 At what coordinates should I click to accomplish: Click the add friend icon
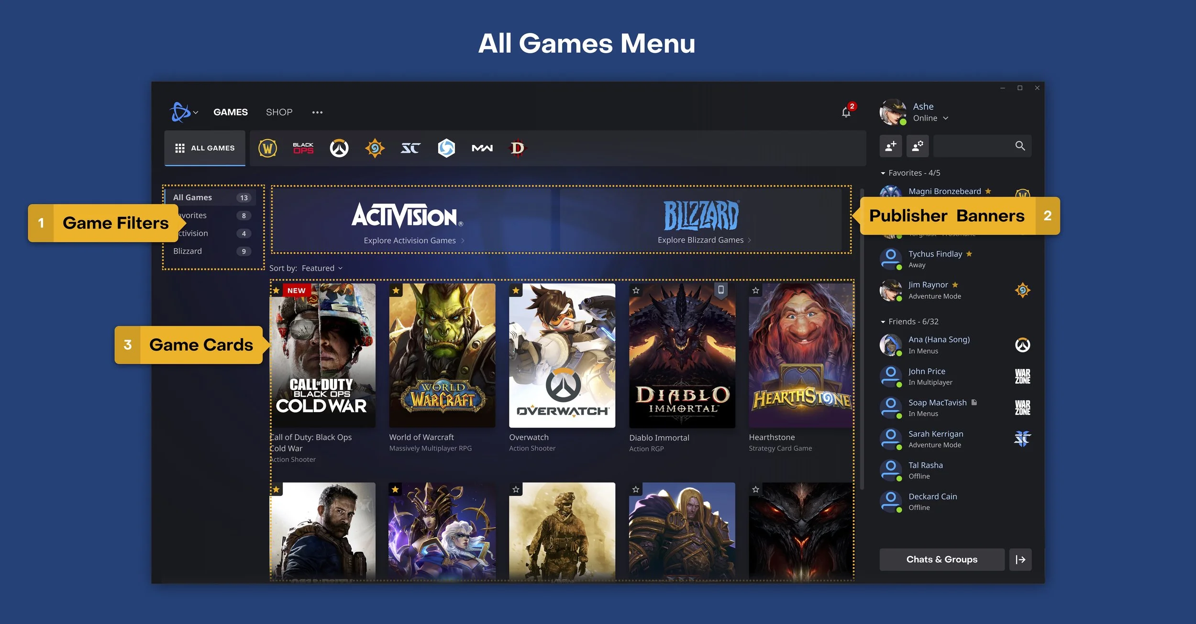click(x=890, y=146)
